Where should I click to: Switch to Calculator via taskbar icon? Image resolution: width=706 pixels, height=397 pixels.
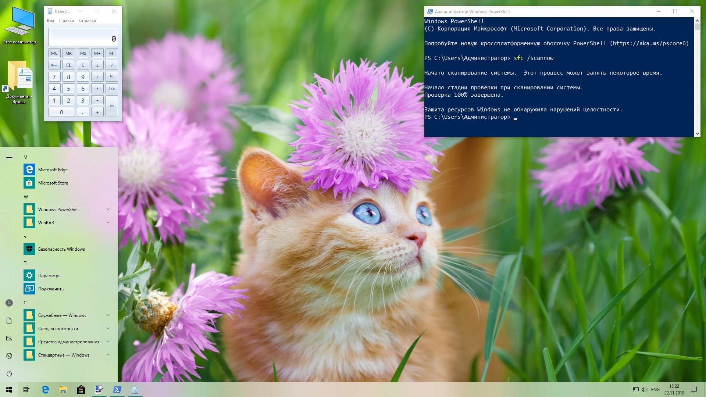coord(135,390)
